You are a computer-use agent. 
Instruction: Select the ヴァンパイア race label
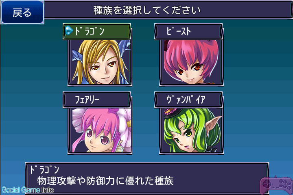[188, 100]
